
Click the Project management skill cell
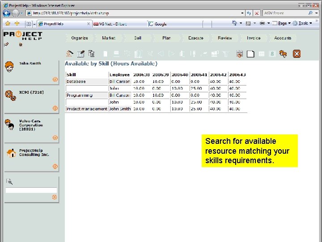(87, 108)
